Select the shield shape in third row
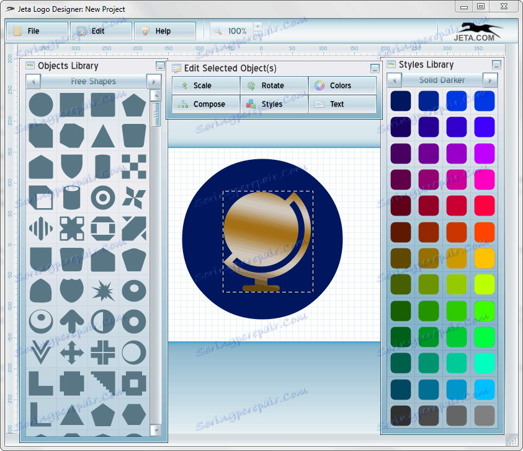The image size is (523, 451). pos(72,167)
